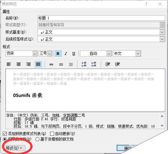Screen dimensions: 168x154
Task: Open the 自动 font color dropdown
Action: click(109, 53)
